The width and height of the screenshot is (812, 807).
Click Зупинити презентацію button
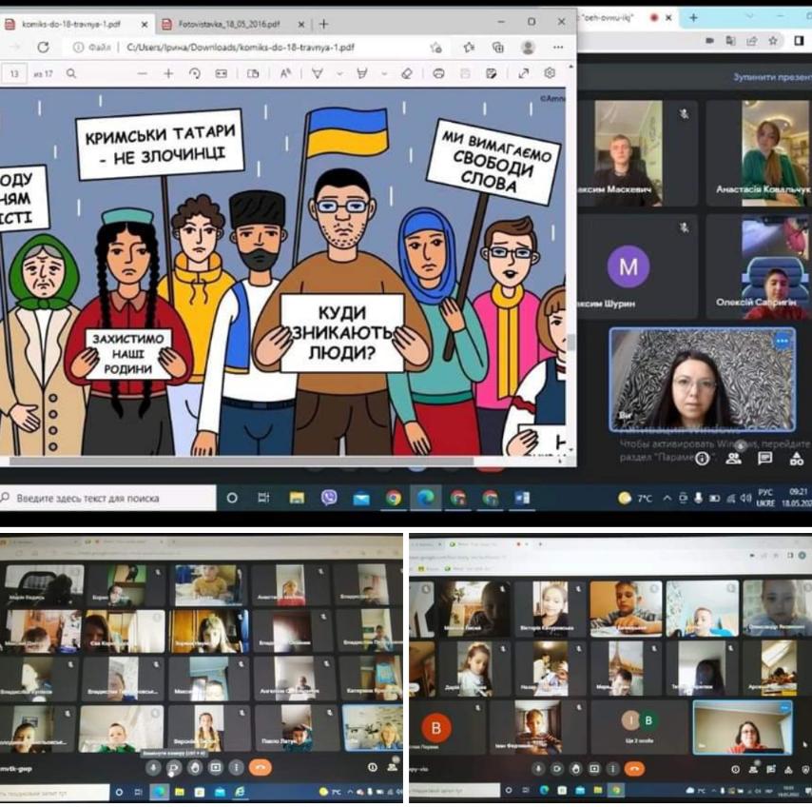coord(772,77)
